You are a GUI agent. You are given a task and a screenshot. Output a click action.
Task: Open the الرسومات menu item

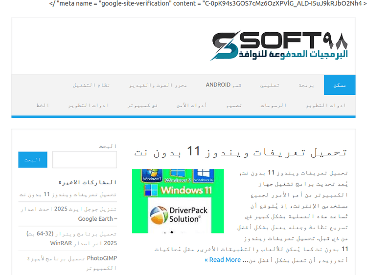pyautogui.click(x=274, y=105)
